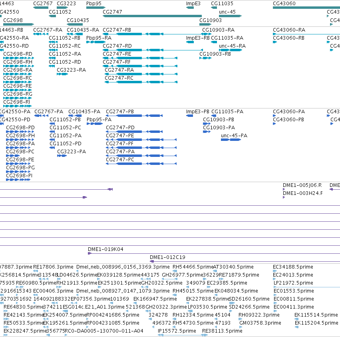The height and width of the screenshot is (337, 340).
Task: Click the CG2747-RD transcript glyph
Action: pos(153,50)
